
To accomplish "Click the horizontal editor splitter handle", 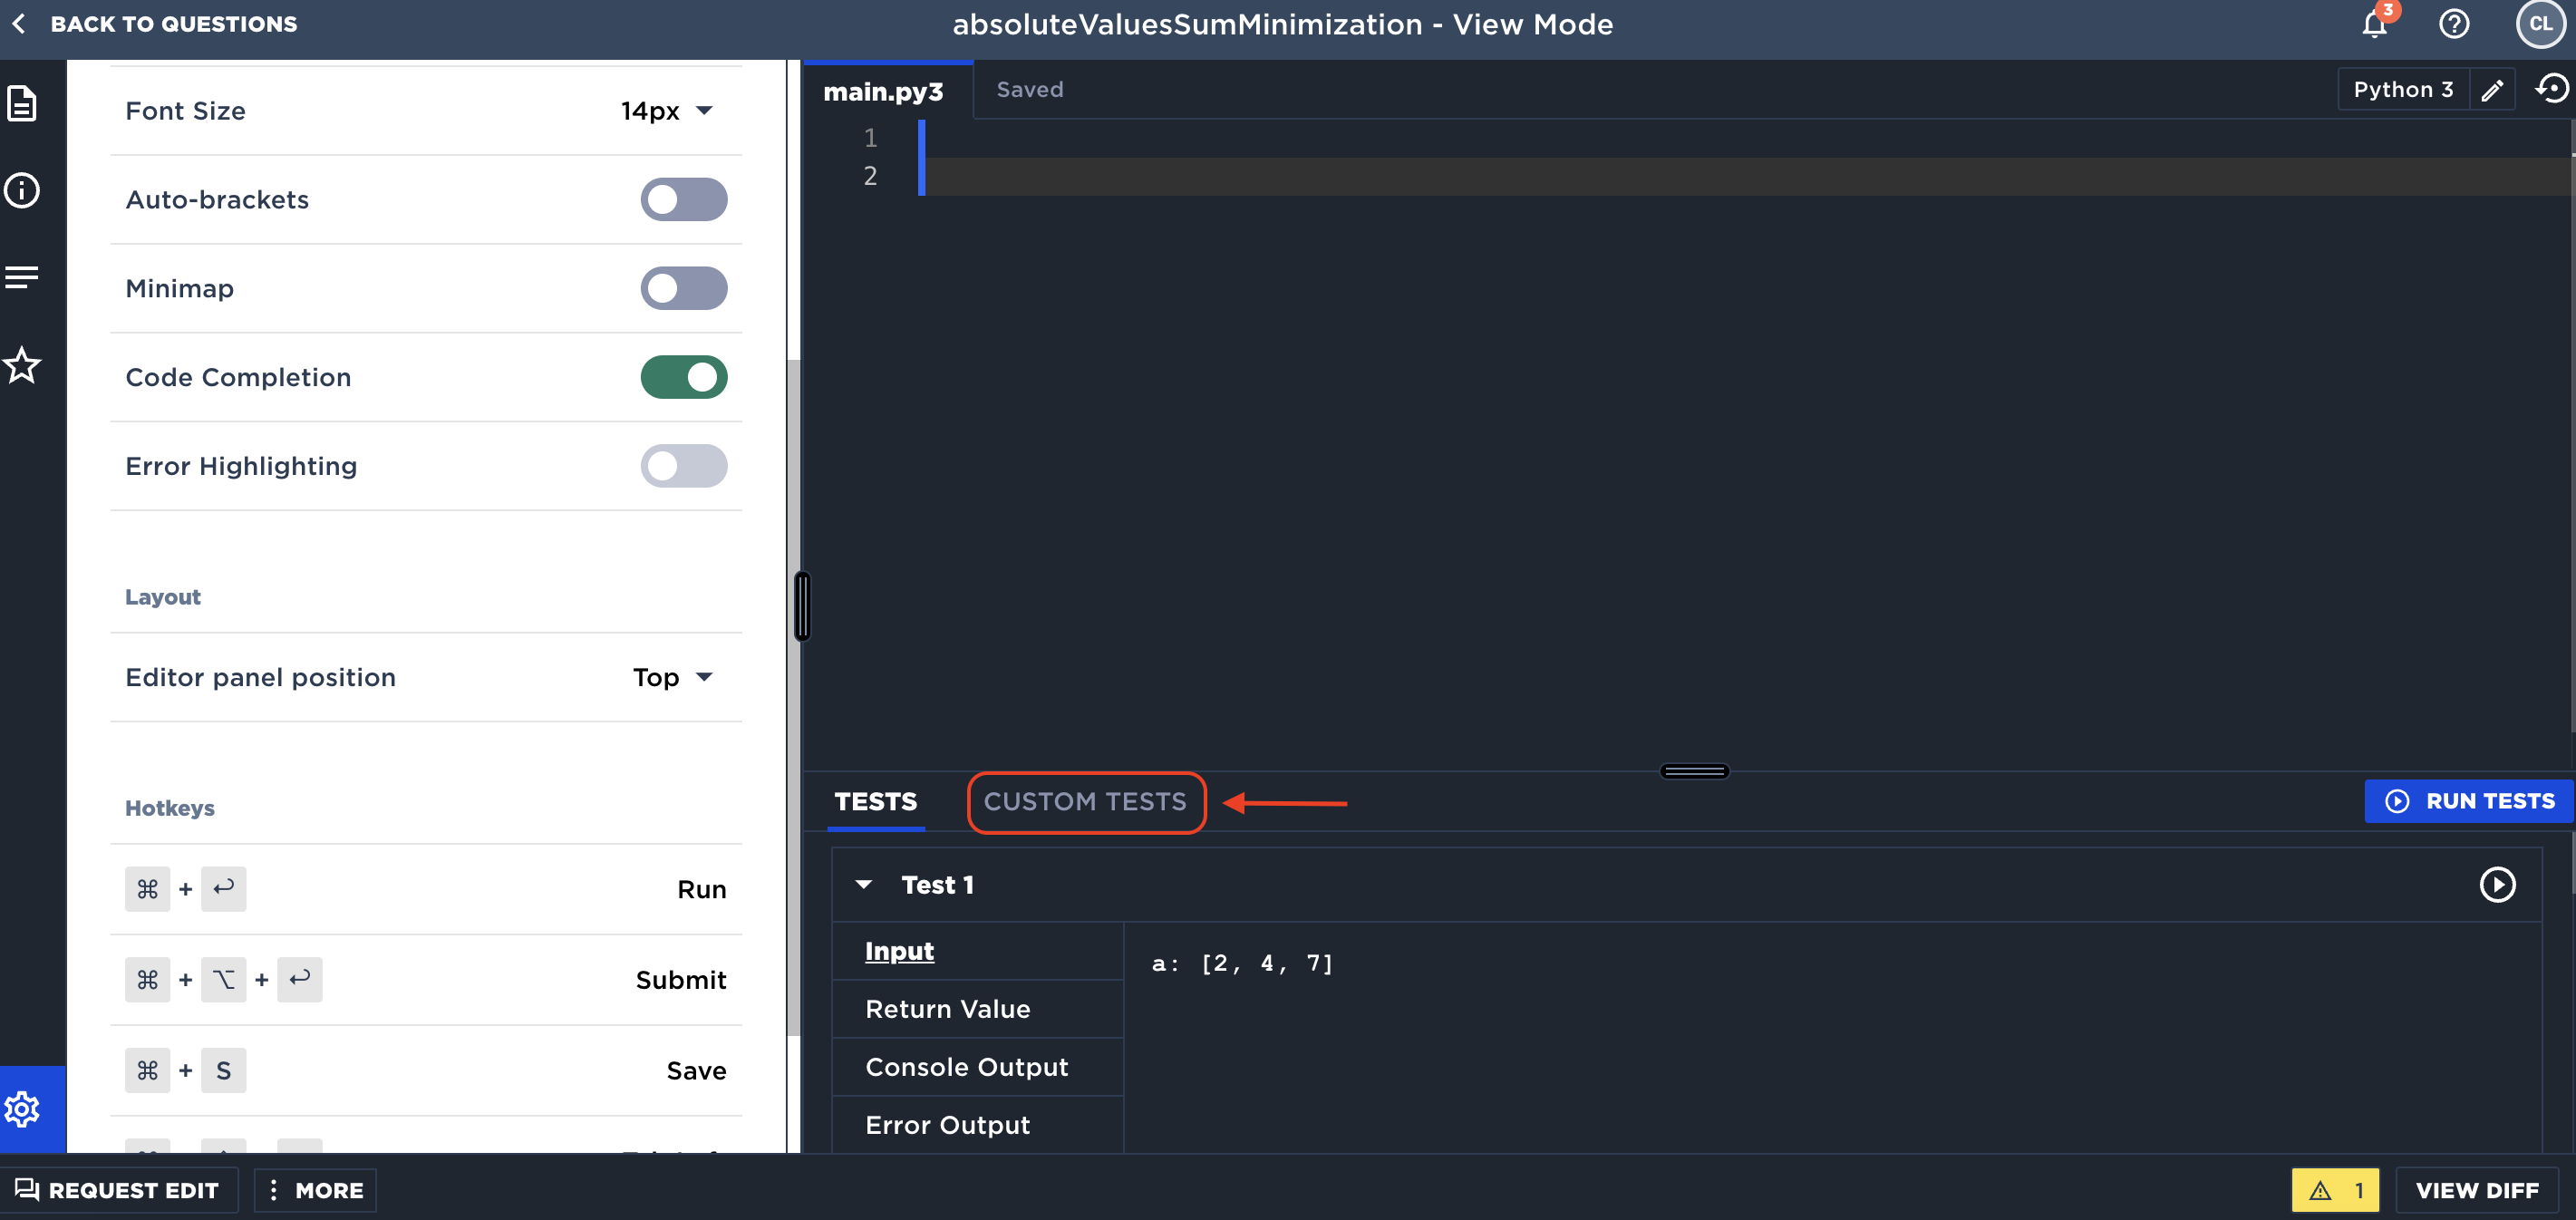I will tap(1694, 771).
